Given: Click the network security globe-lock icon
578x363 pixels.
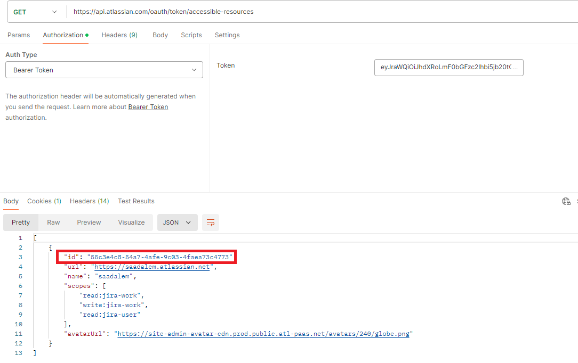Looking at the screenshot, I should 566,201.
